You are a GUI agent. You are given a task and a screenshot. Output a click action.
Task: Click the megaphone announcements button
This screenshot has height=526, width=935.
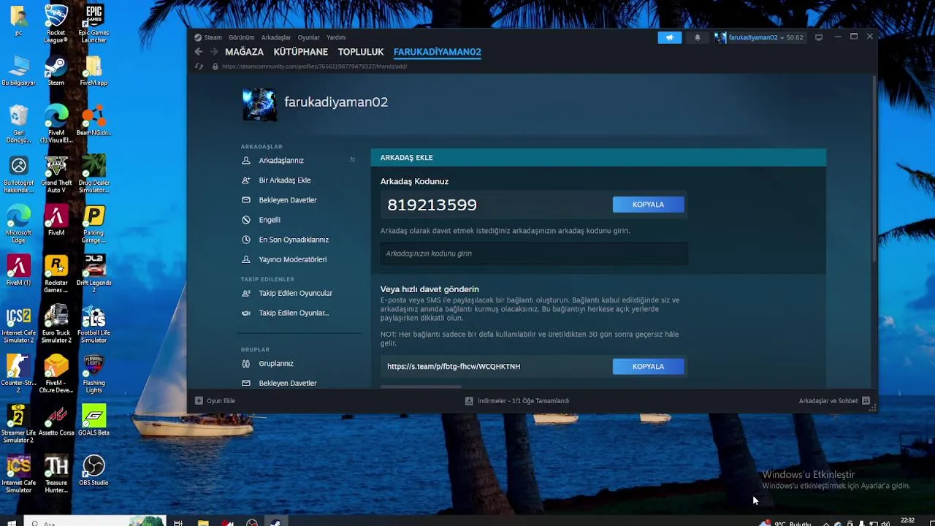[669, 37]
